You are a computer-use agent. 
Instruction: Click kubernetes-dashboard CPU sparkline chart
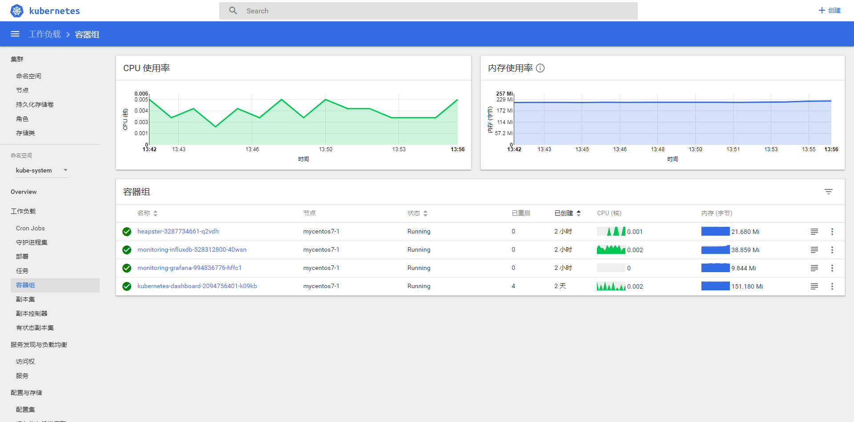coord(611,286)
